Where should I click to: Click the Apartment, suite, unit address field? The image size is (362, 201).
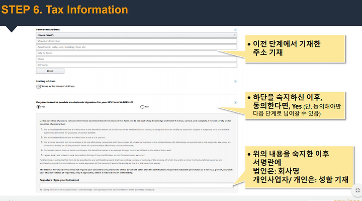click(x=136, y=47)
